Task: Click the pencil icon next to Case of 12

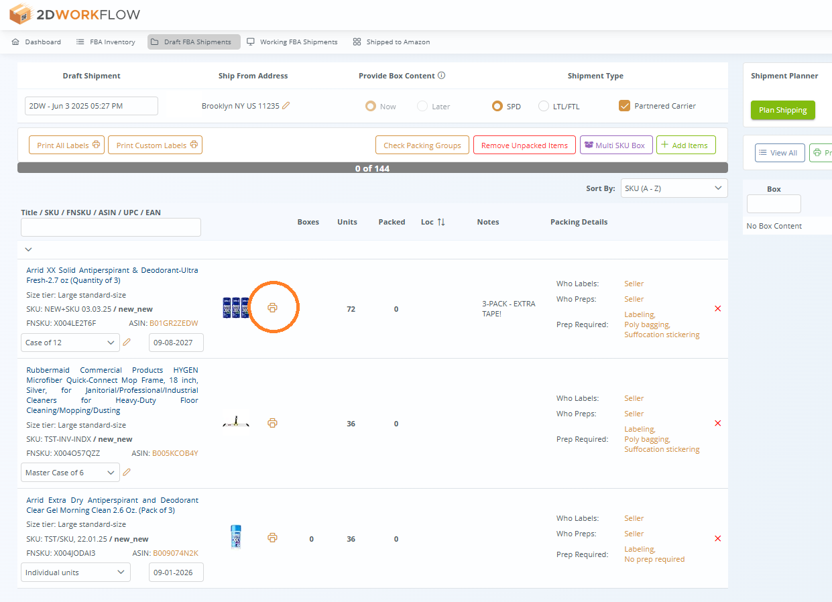Action: [127, 342]
